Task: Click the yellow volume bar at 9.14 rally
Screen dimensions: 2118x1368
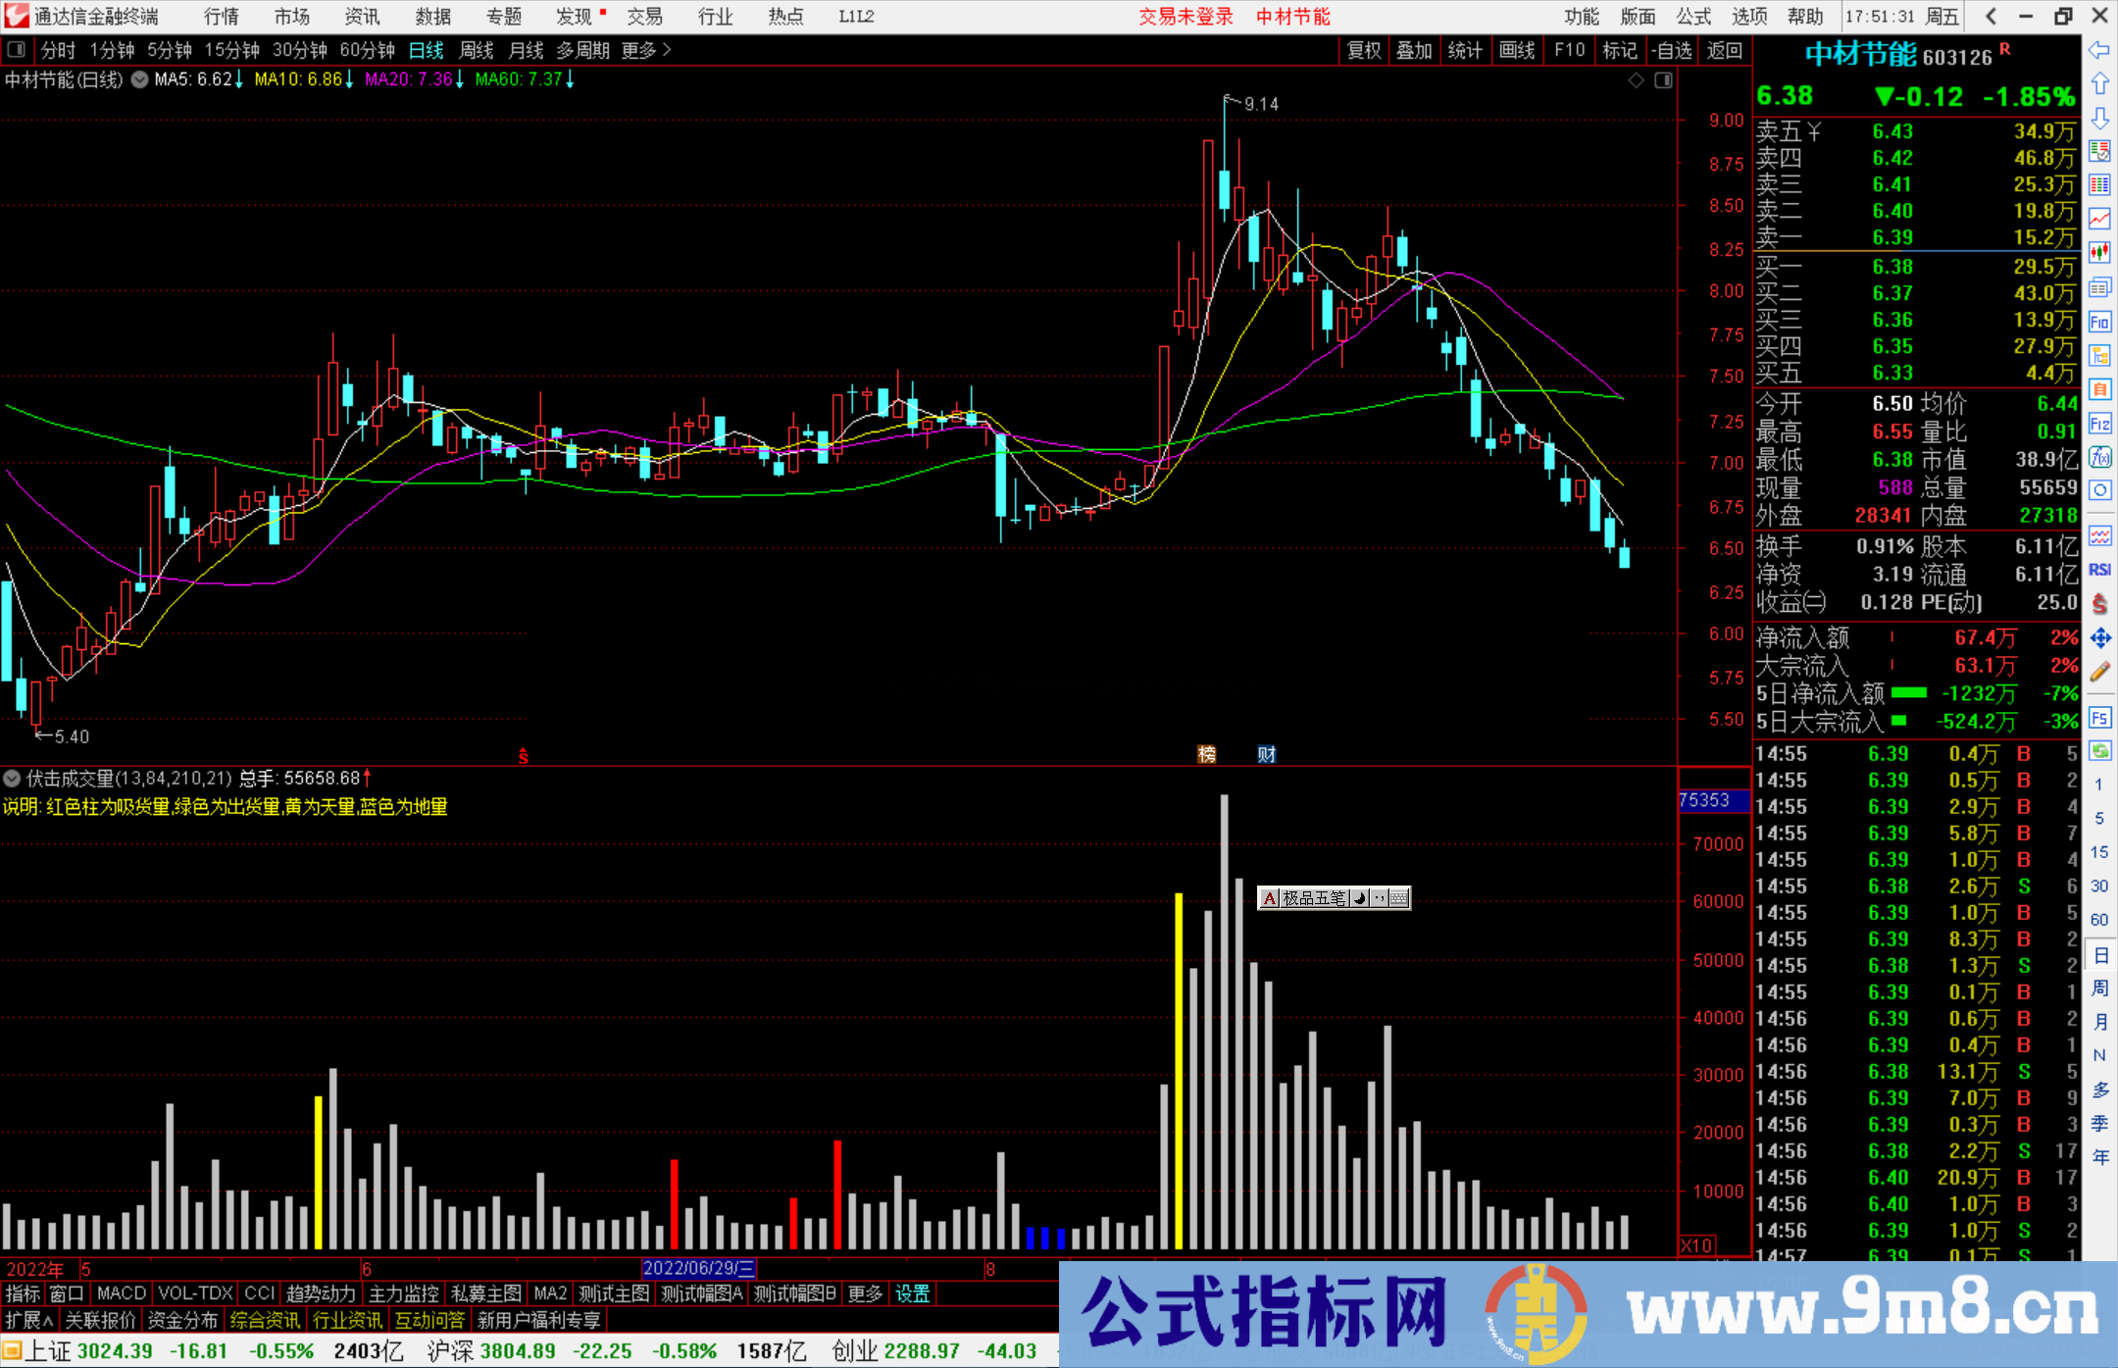Action: [x=1179, y=1069]
